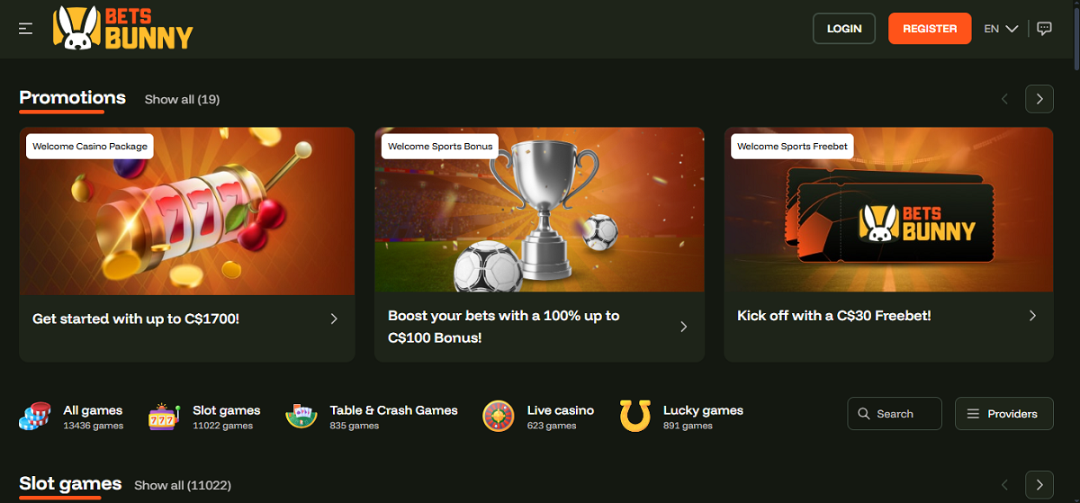The height and width of the screenshot is (503, 1080).
Task: Select the Lucky games horseshoe icon
Action: (634, 415)
